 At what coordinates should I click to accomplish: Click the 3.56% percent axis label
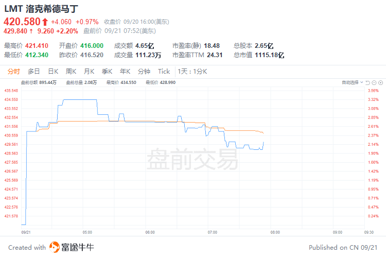pos(373,91)
